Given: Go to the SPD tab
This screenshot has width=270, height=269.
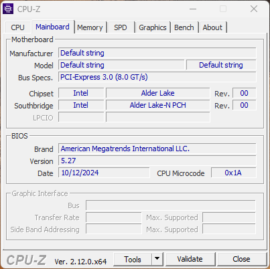Looking at the screenshot, I should point(121,27).
